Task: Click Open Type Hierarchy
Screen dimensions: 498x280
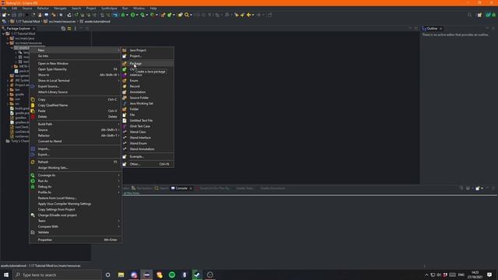Action: [75, 69]
